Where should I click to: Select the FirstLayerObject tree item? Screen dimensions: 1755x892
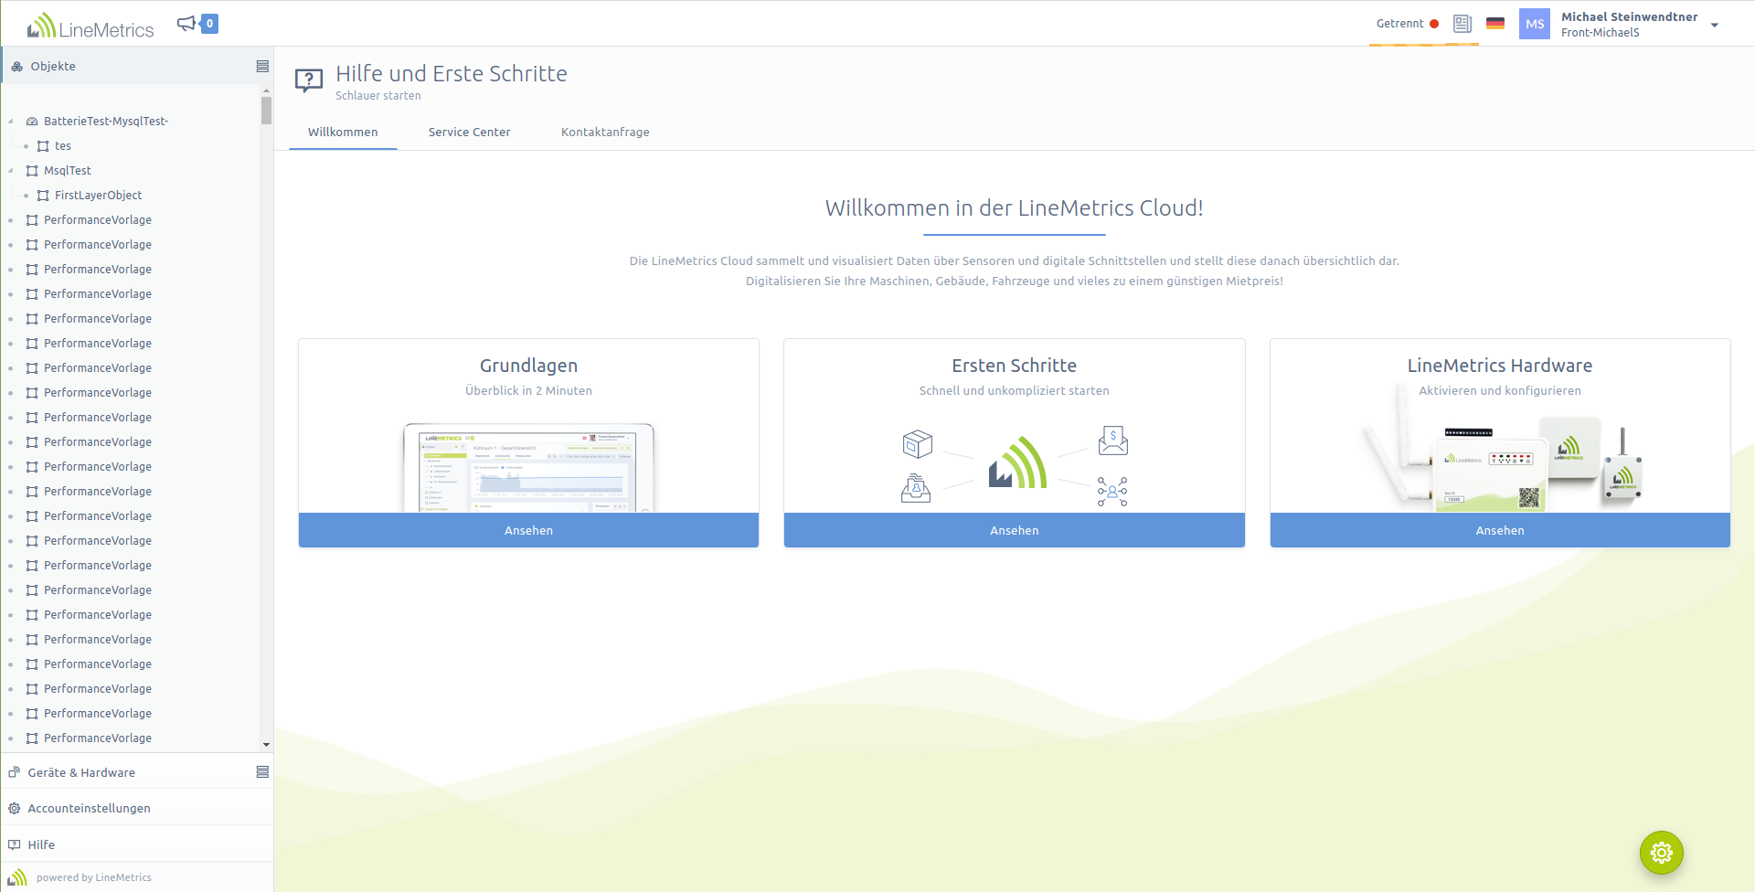click(x=98, y=196)
